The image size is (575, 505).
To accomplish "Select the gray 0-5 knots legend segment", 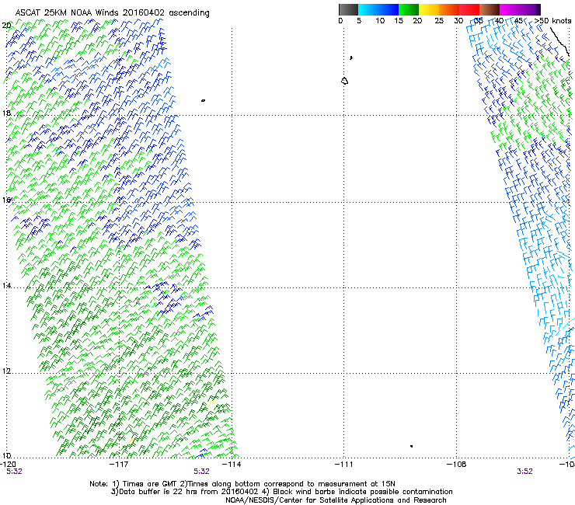I will [348, 9].
